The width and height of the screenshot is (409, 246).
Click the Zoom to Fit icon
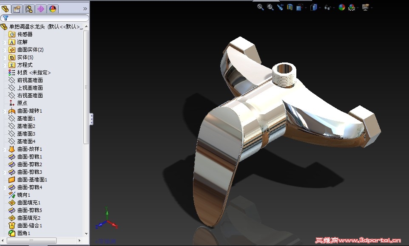(260, 7)
